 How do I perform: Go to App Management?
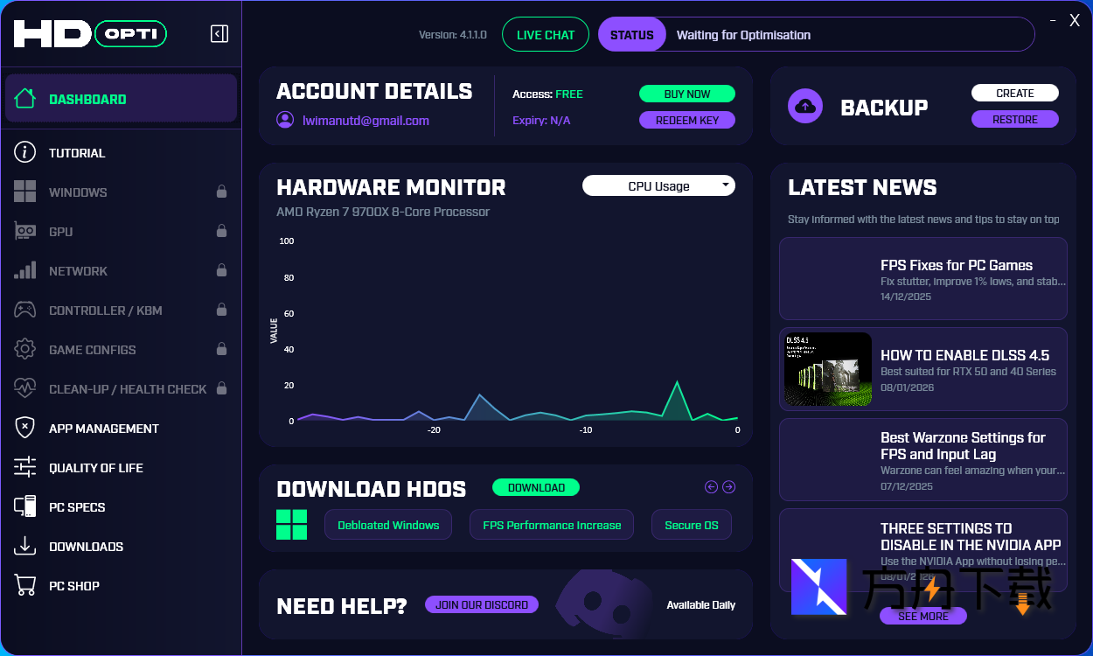pyautogui.click(x=103, y=429)
